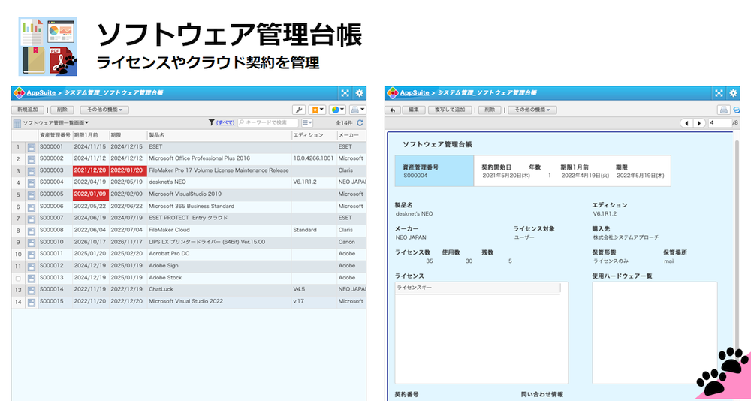Click fullscreen expand icon in right panel header
This screenshot has height=401, width=751.
(x=719, y=93)
